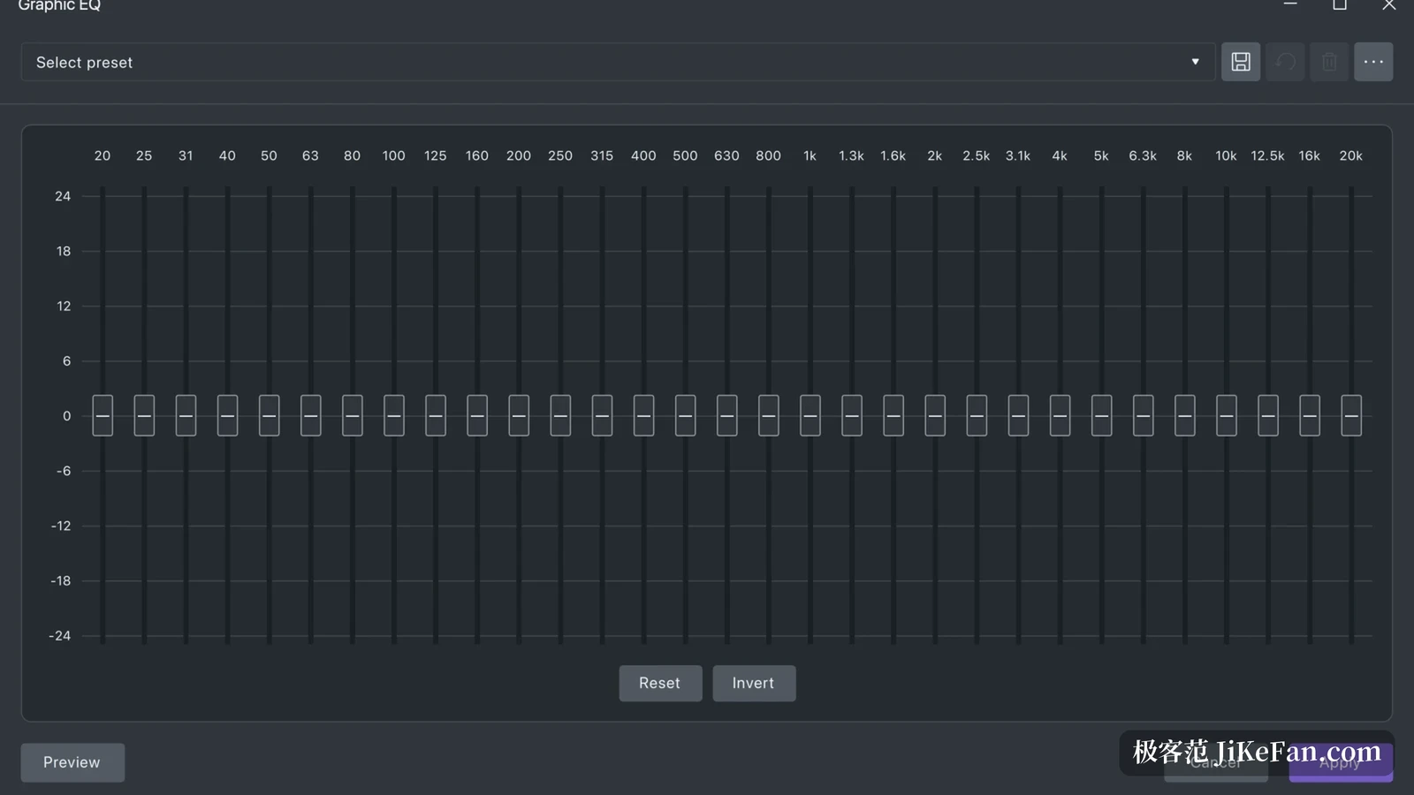Viewport: 1414px width, 795px height.
Task: Click the Invert button
Action: [754, 683]
